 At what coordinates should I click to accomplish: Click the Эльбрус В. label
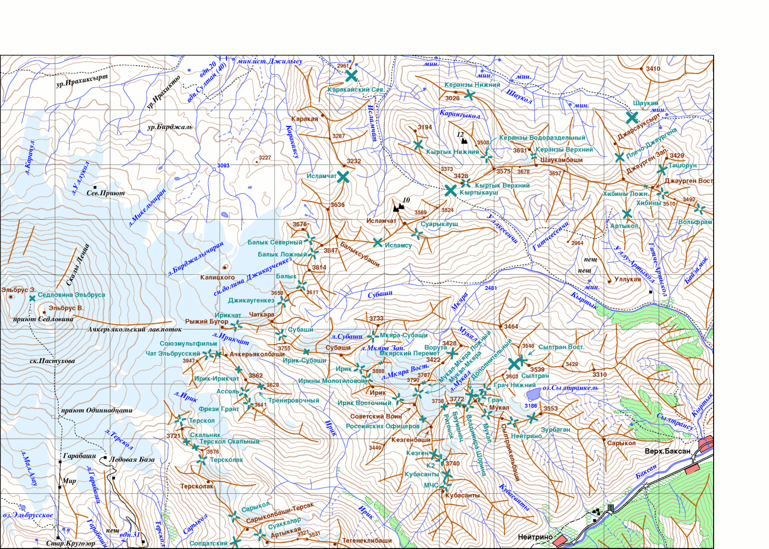coord(66,308)
